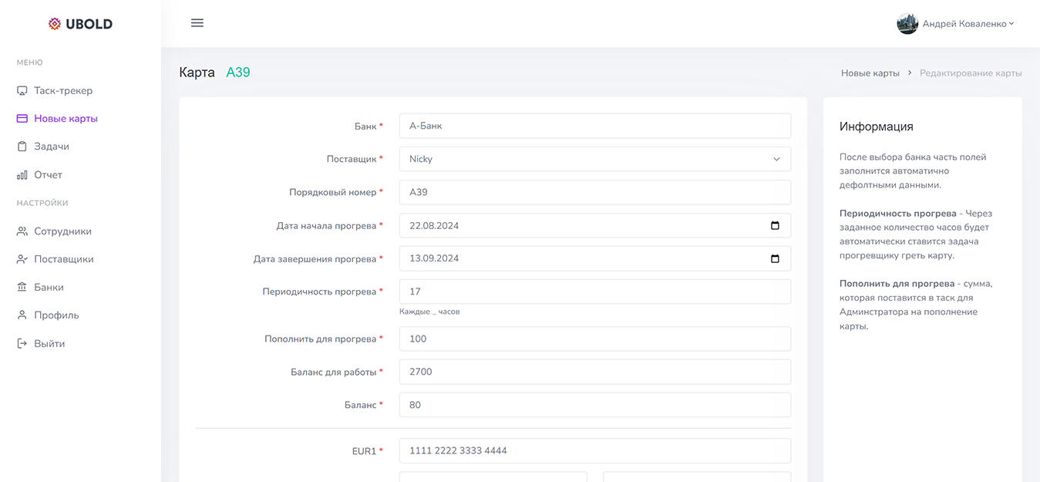Open calendar picker for Дата завершения прогрева
The width and height of the screenshot is (1040, 482).
(775, 258)
